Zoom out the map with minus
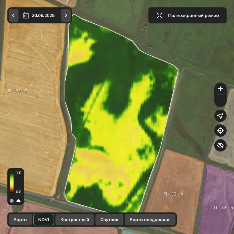234x234 pixels. coord(220,101)
